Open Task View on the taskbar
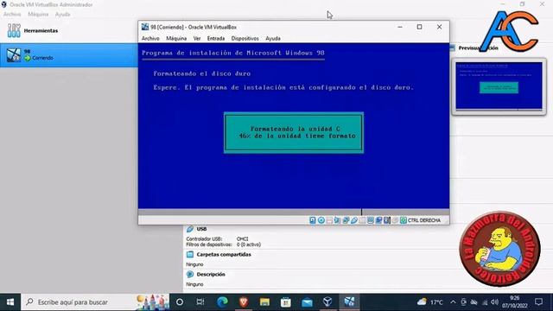Screen dimensions: 553x311 click(200, 302)
